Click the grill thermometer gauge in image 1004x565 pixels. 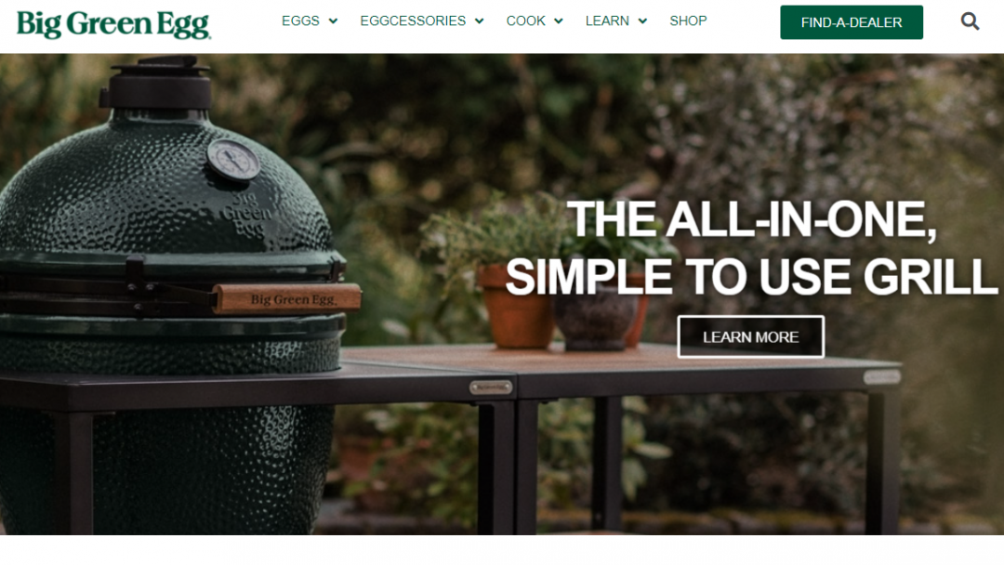(x=233, y=159)
